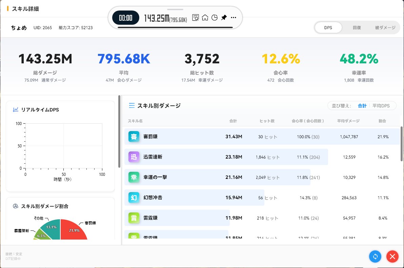Click the blue refresh button
404x268 pixels.
click(x=375, y=256)
